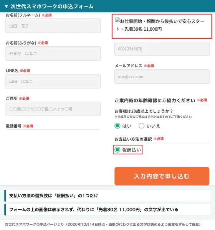Click the ご住所 address input field
The image size is (215, 230).
coord(53,109)
